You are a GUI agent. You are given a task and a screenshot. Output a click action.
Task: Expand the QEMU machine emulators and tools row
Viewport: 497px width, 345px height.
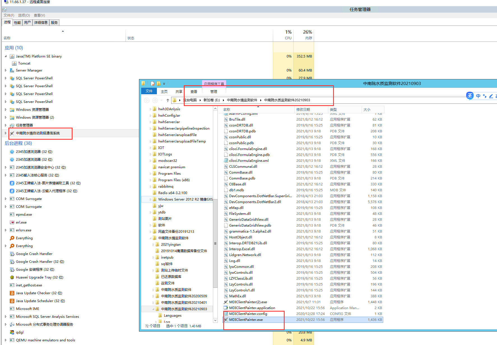click(6, 340)
